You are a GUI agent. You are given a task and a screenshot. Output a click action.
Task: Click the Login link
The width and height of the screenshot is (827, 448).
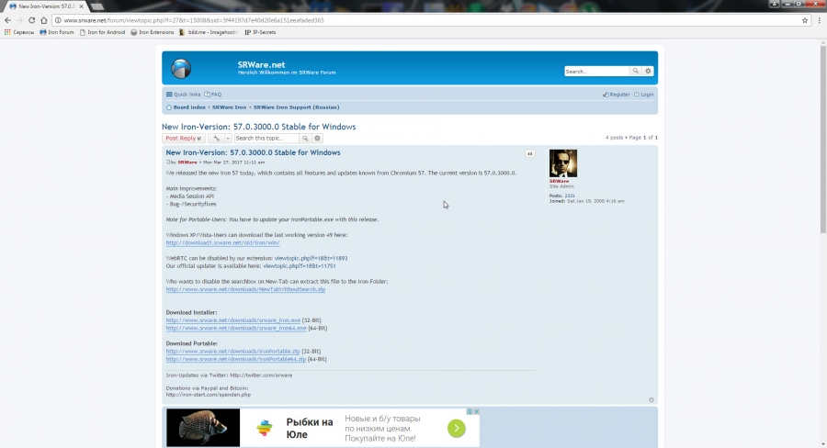pos(643,95)
